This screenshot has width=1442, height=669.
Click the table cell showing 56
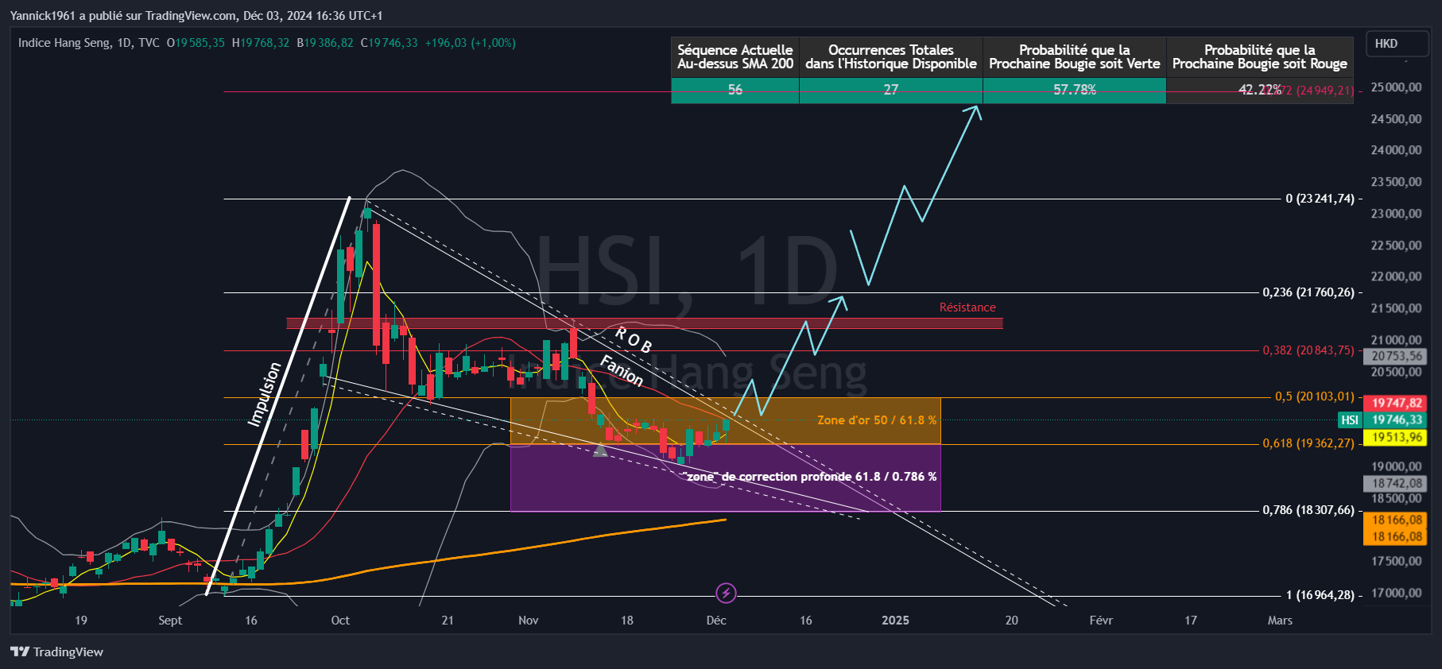point(735,90)
